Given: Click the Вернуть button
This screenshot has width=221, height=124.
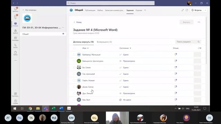Looking at the screenshot, I should pos(186,22).
